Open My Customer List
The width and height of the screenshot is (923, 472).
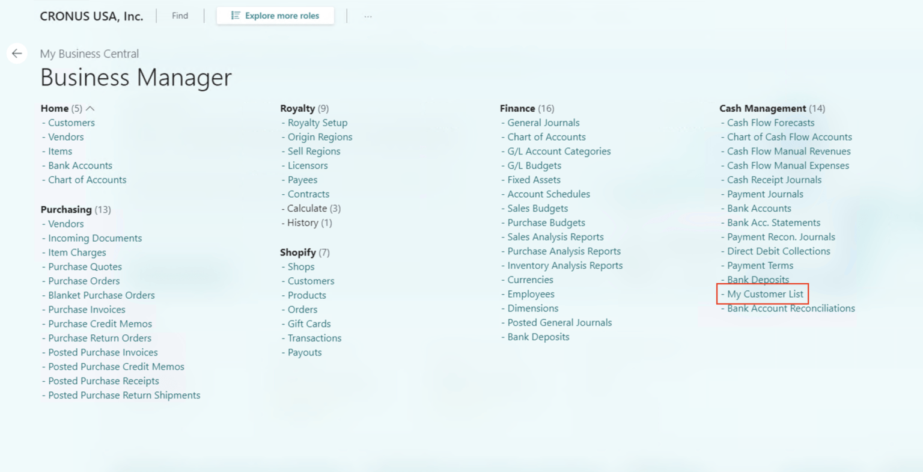(766, 294)
